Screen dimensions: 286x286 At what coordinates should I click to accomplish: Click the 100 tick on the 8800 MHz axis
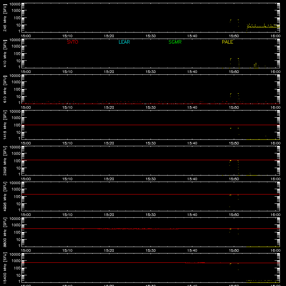click(17, 232)
